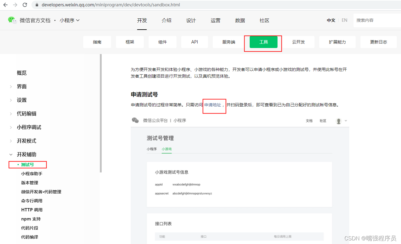The width and height of the screenshot is (401, 244).
Task: Click the browser forward arrow
Action: point(15,5)
